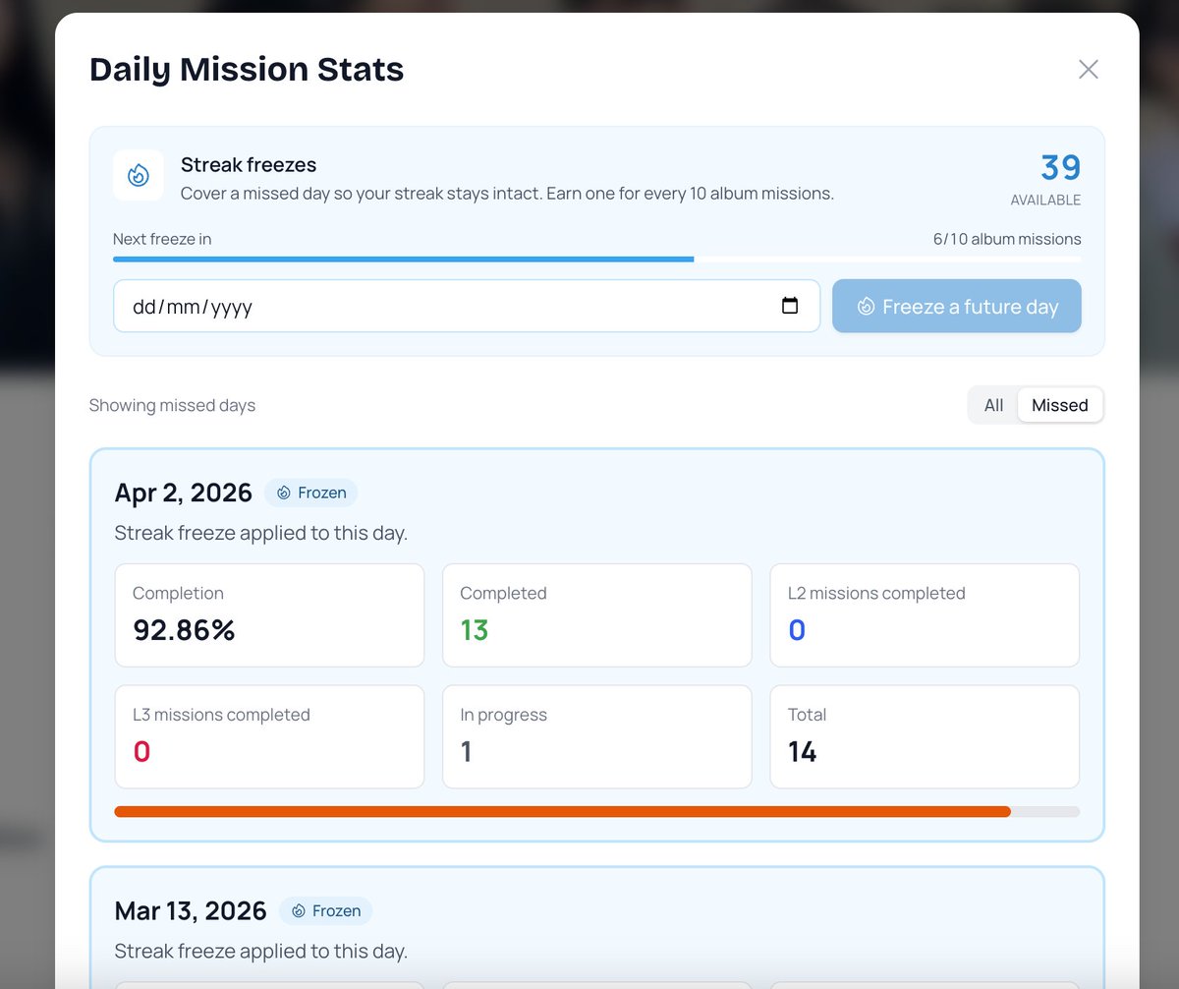Click the Daily Mission Stats title
This screenshot has height=989, width=1179.
[x=247, y=70]
